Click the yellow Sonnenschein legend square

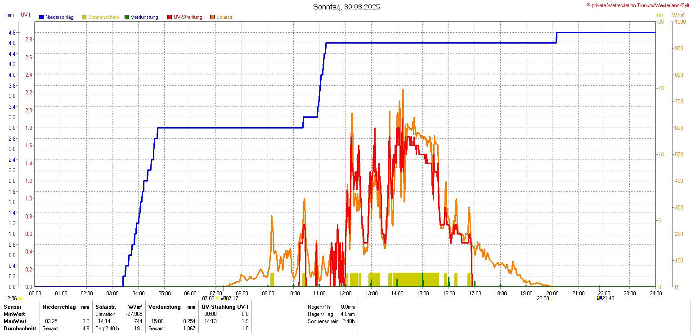click(84, 17)
